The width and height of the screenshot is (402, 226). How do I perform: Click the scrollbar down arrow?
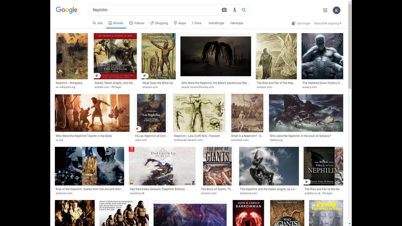[x=350, y=224]
